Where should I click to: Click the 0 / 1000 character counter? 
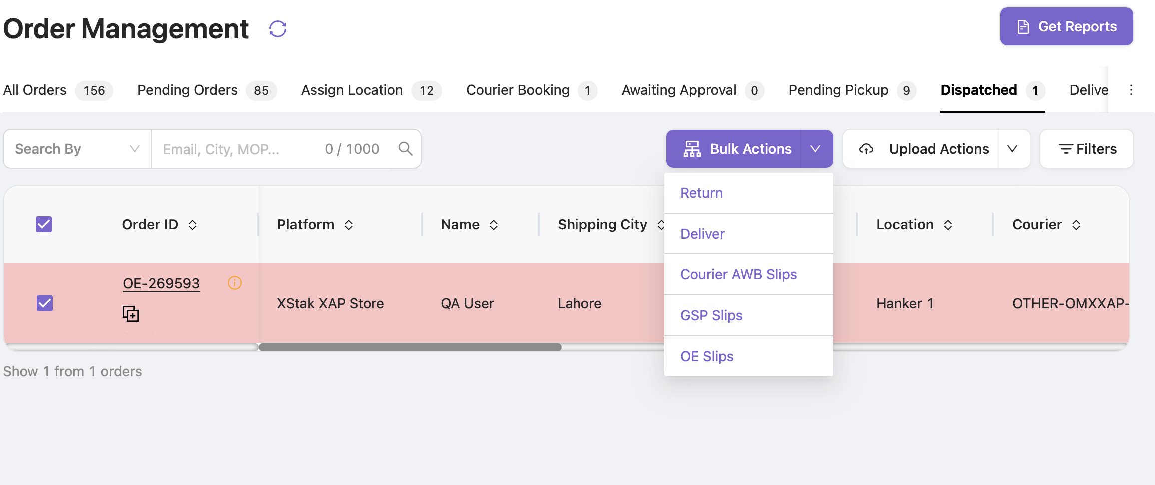pos(352,149)
